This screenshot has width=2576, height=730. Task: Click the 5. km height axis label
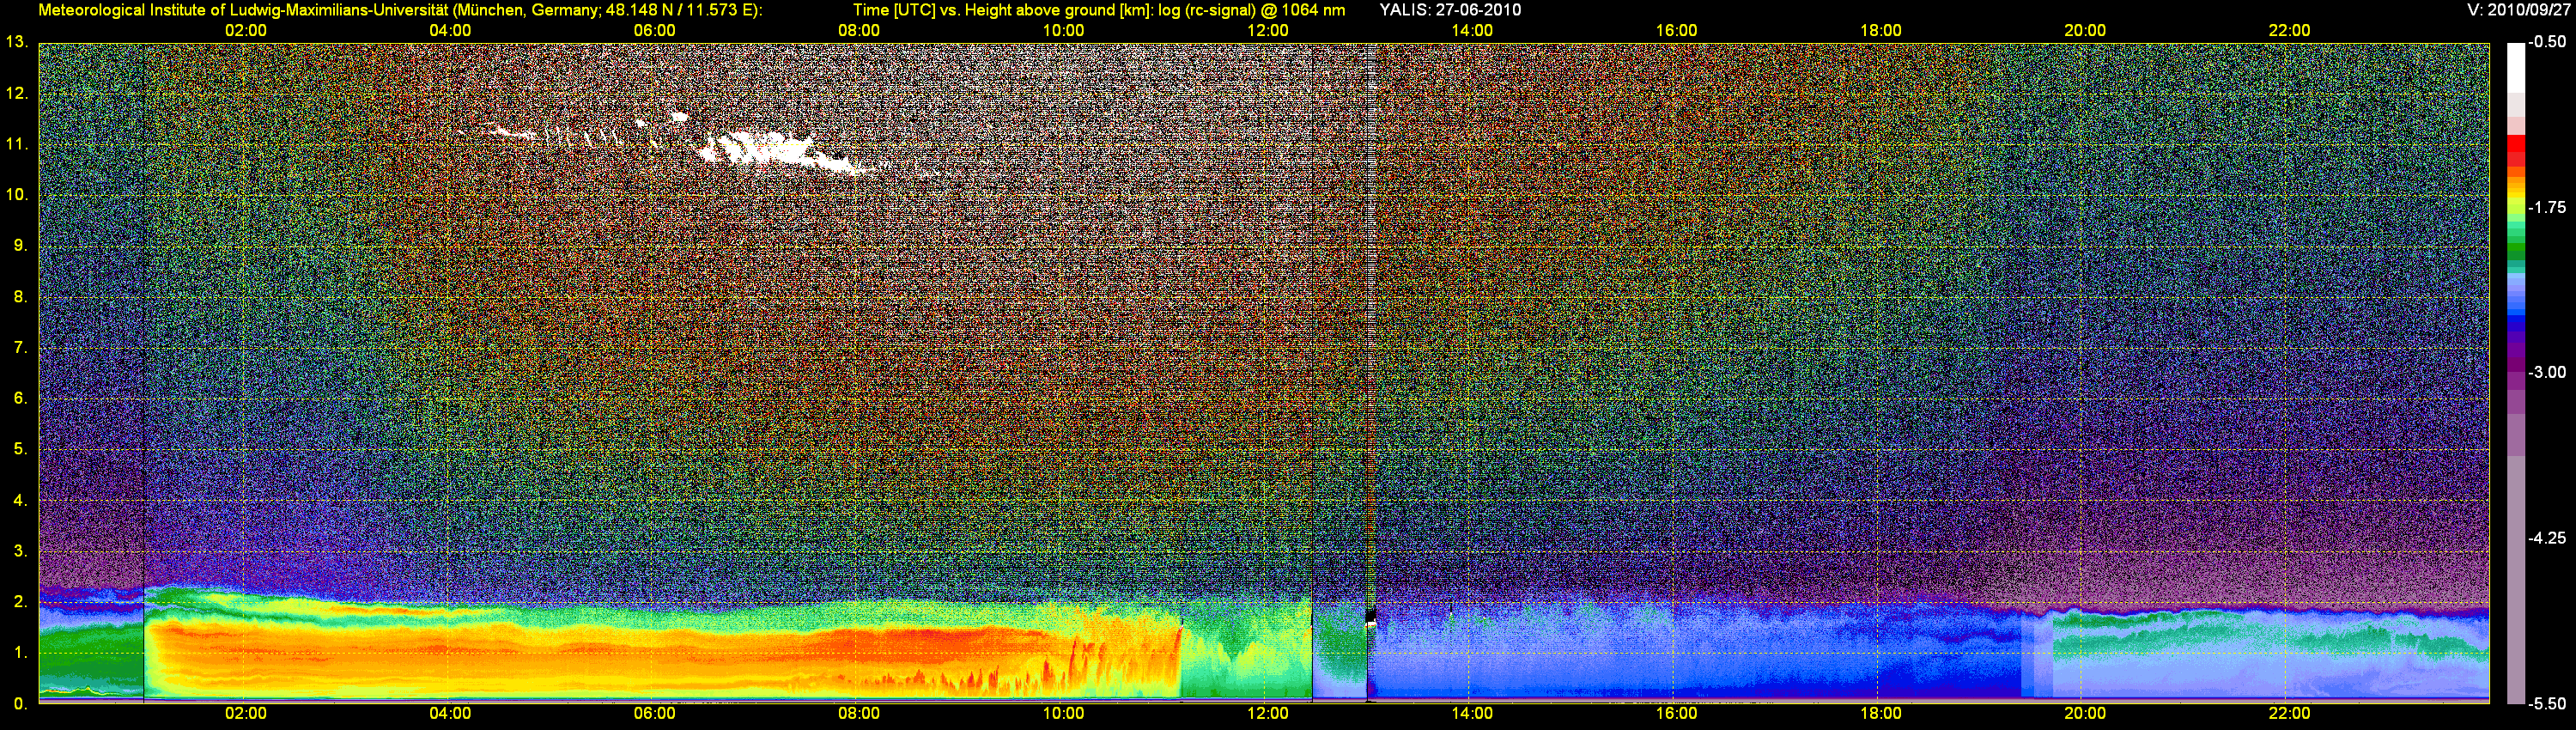click(20, 449)
